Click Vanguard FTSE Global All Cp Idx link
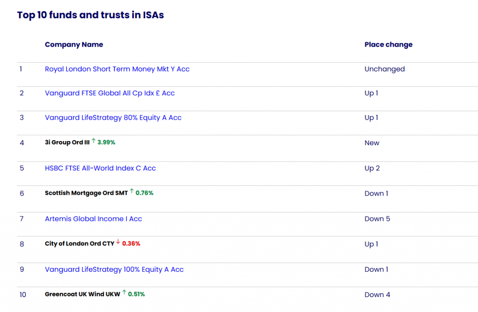Image resolution: width=478 pixels, height=312 pixels. (110, 93)
